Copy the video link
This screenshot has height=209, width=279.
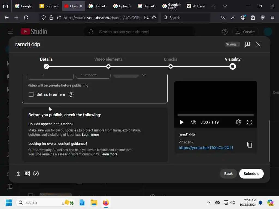point(250,145)
